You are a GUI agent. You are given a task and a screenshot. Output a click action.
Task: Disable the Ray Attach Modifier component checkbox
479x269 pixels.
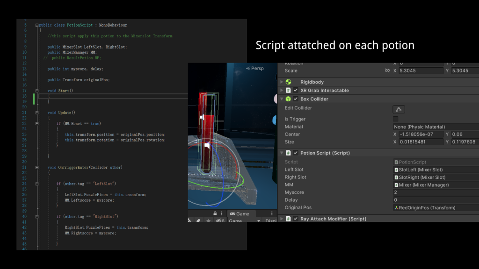coord(296,219)
